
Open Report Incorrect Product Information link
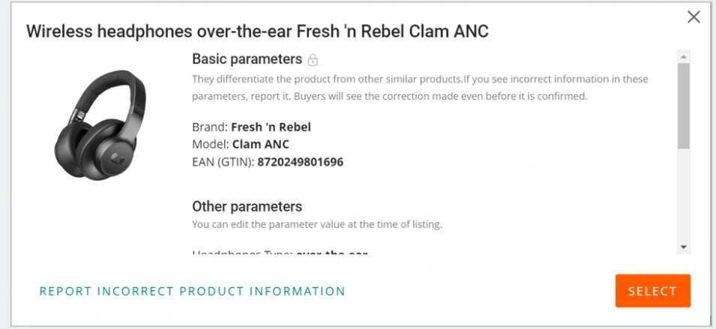point(192,292)
